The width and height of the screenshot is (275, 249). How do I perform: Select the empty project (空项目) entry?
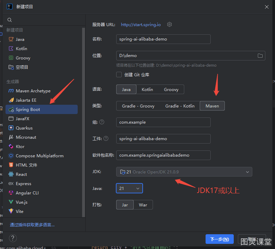pos(42,67)
